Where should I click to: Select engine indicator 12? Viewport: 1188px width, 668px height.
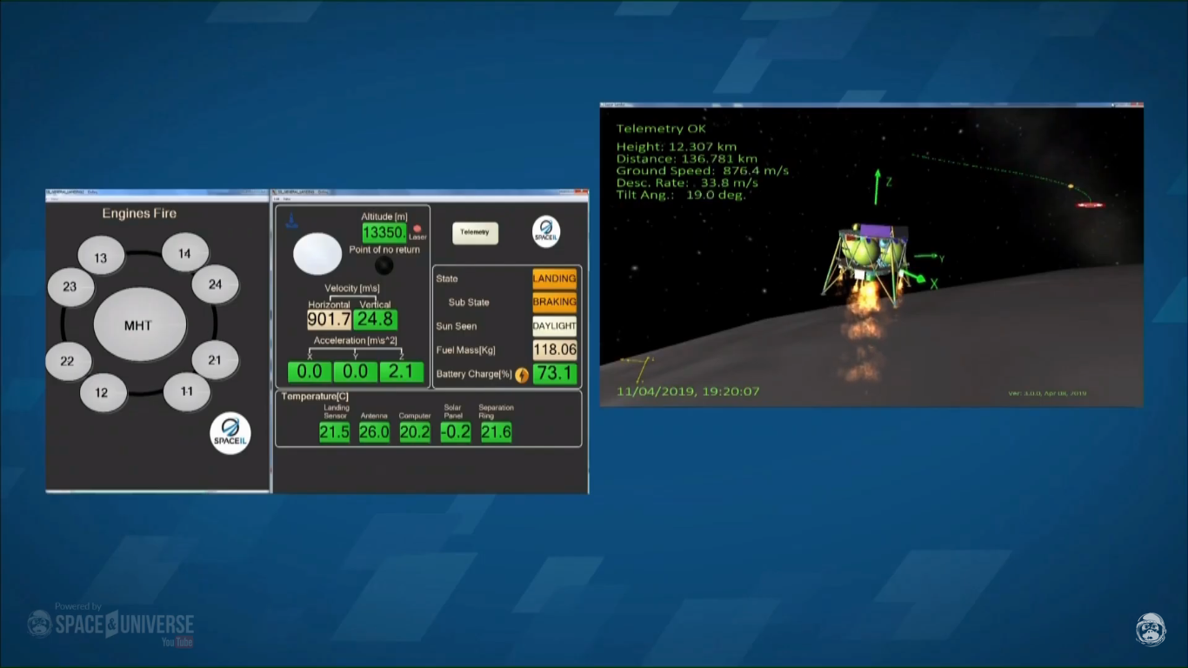coord(103,392)
